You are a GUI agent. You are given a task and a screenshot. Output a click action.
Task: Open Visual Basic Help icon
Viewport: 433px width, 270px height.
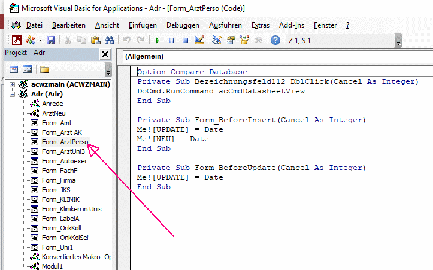[275, 40]
